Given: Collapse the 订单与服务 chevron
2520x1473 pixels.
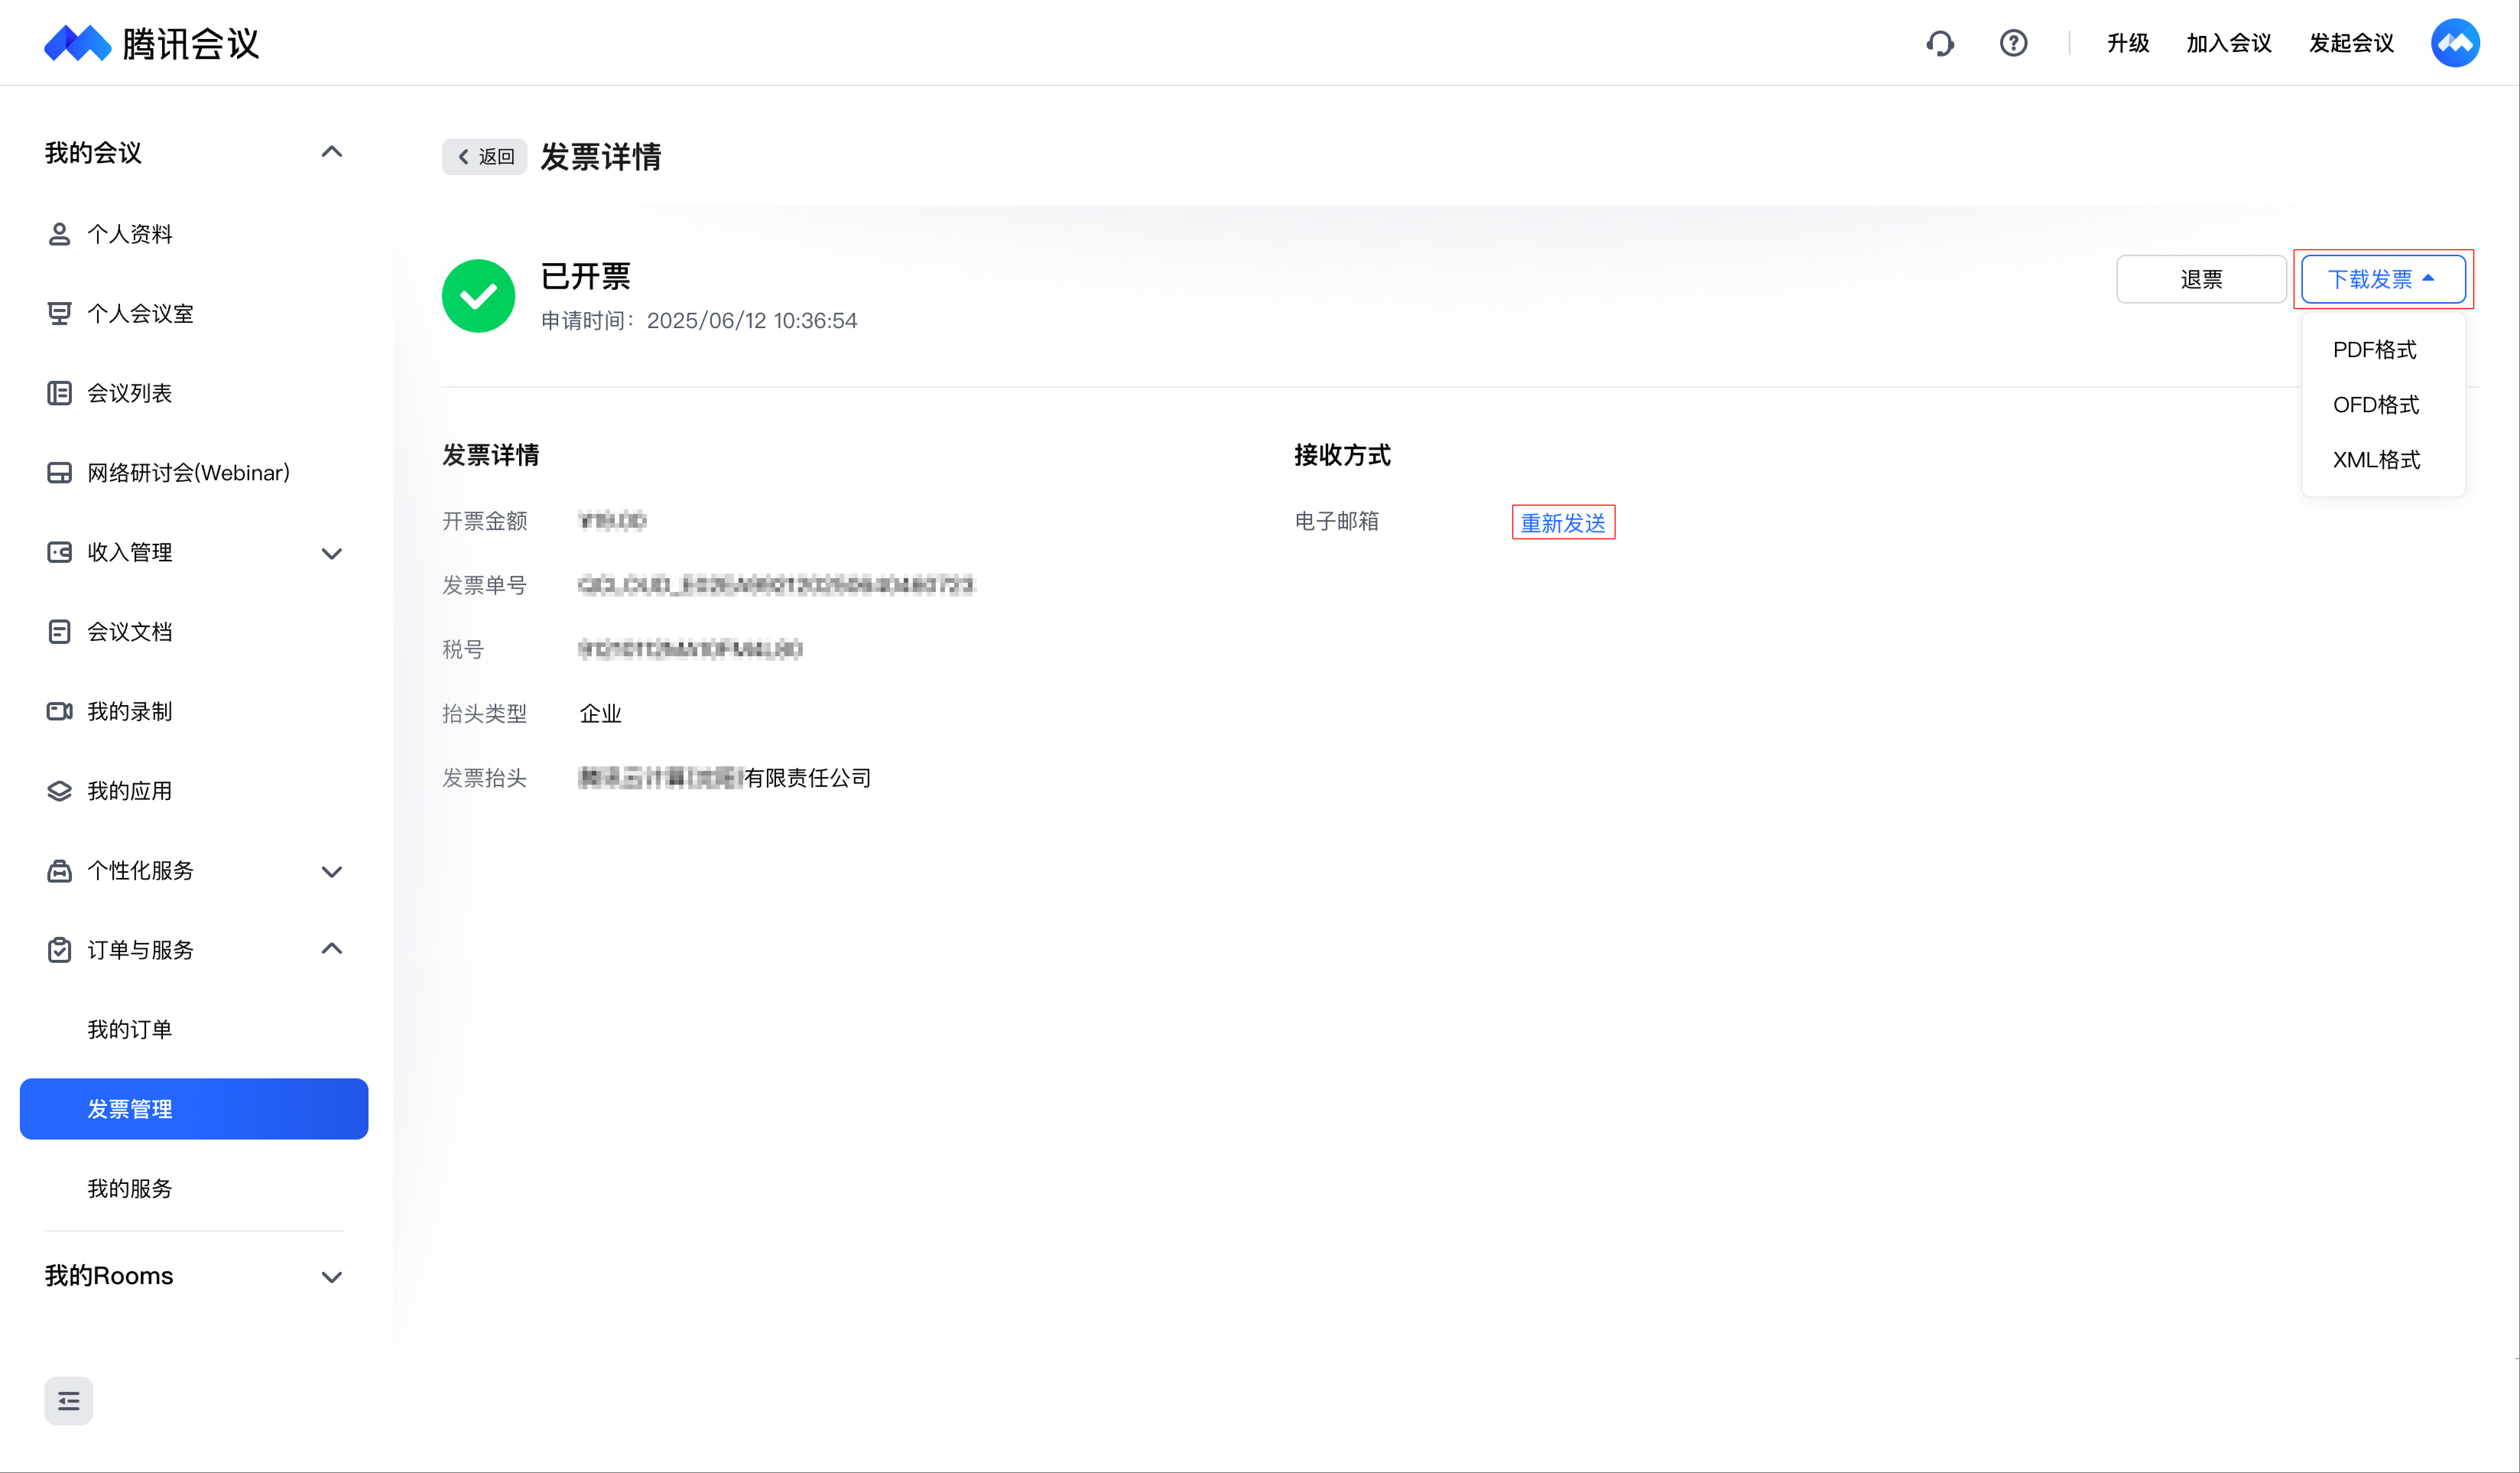Looking at the screenshot, I should click(x=331, y=949).
